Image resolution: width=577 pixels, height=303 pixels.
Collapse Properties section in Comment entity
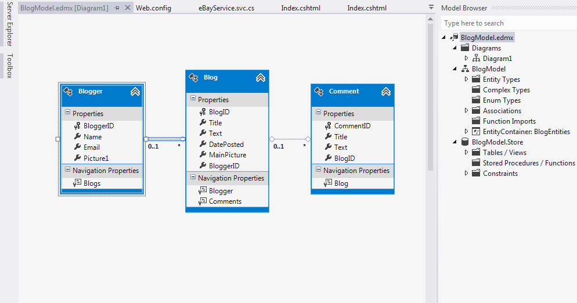click(318, 112)
